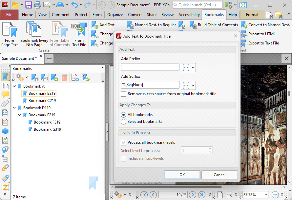Image resolution: width=292 pixels, height=200 pixels.
Task: Select Bookmark G319 in tree
Action: [47, 129]
